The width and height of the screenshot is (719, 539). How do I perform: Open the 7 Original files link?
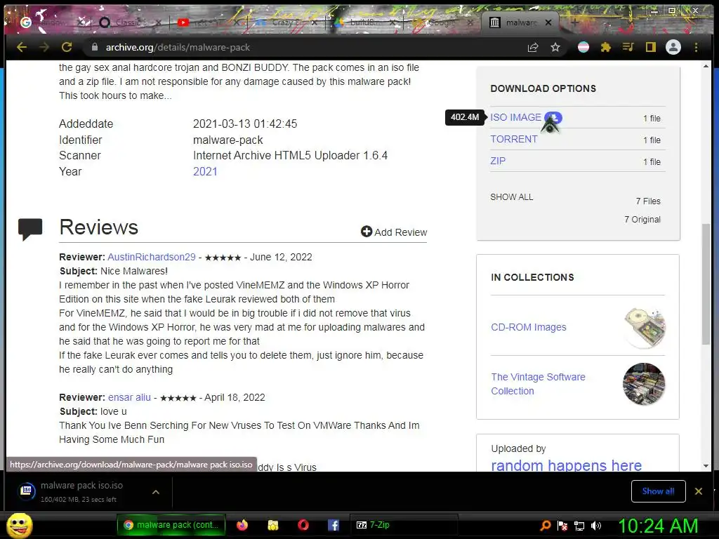point(642,220)
